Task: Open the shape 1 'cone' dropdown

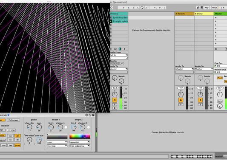Action: (57, 142)
